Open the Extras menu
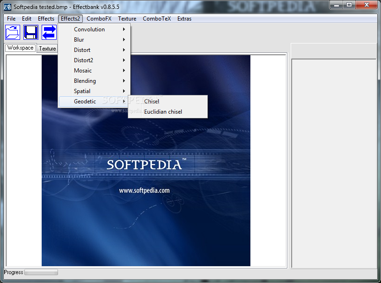This screenshot has width=381, height=283. (184, 19)
